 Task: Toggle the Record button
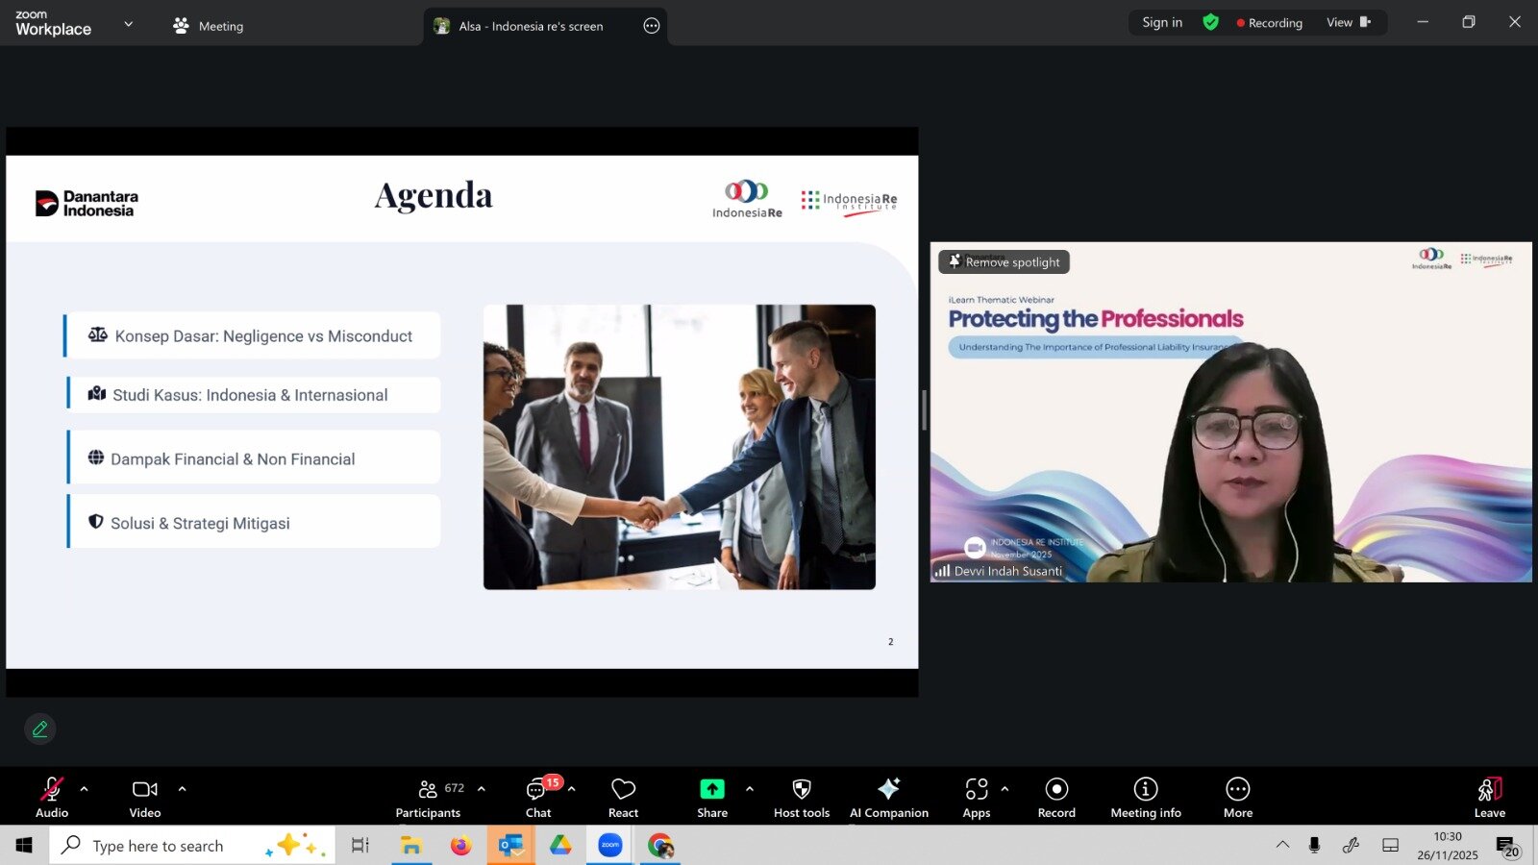[1056, 798]
